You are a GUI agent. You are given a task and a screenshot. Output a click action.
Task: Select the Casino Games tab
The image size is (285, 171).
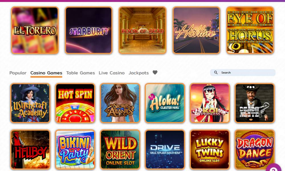pos(46,73)
